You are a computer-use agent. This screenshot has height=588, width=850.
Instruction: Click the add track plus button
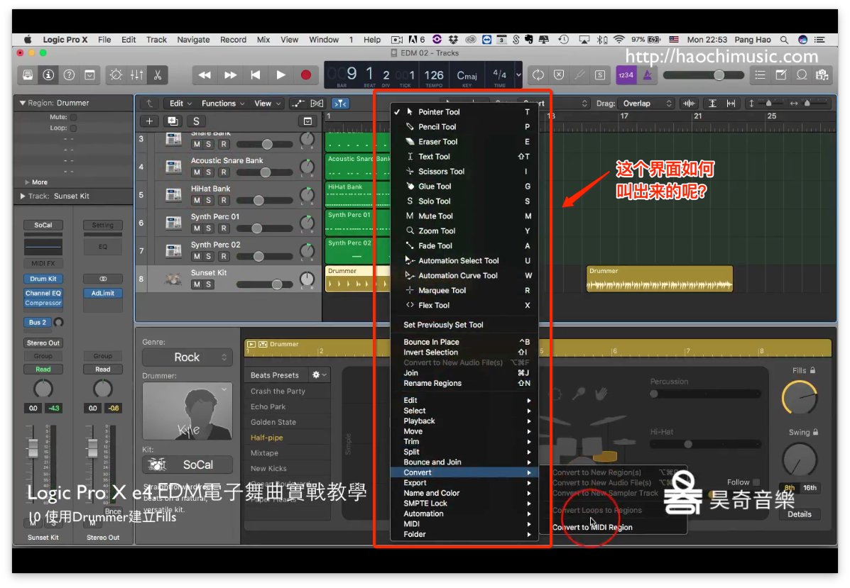(x=149, y=121)
